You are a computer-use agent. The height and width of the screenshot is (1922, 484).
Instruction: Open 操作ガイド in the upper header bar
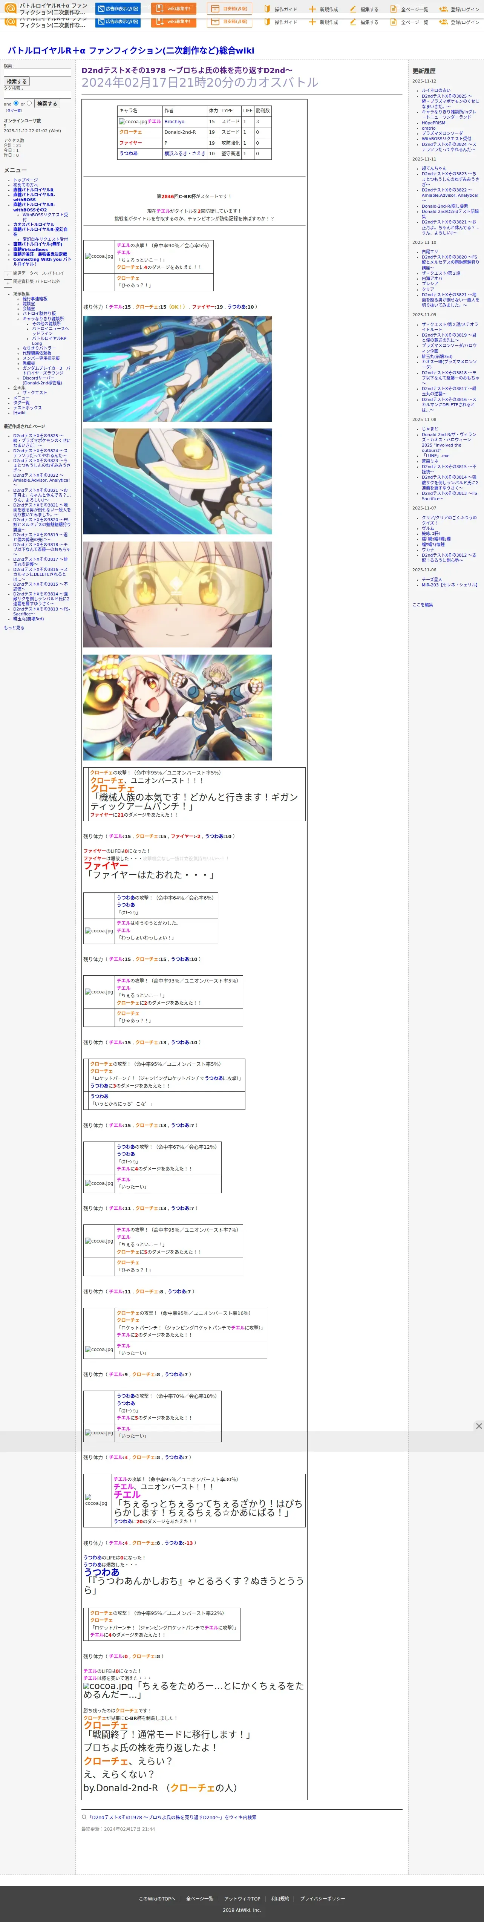[x=280, y=10]
